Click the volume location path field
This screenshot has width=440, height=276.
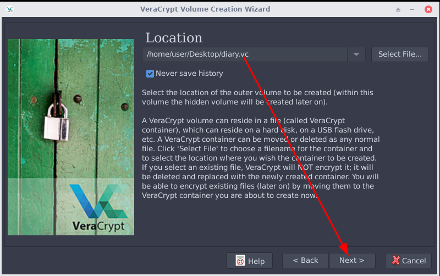tap(245, 54)
